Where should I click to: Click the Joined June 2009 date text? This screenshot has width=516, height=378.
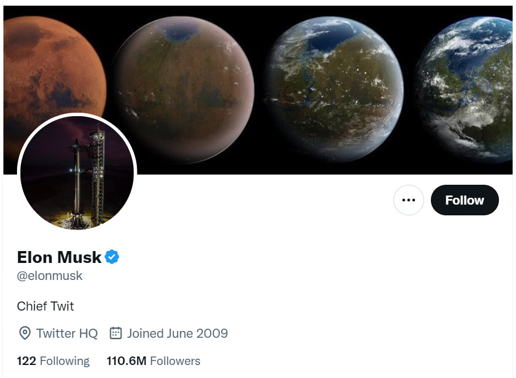(x=176, y=333)
